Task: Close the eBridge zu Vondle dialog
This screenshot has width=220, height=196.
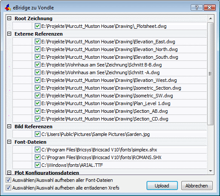Action: click(x=210, y=7)
